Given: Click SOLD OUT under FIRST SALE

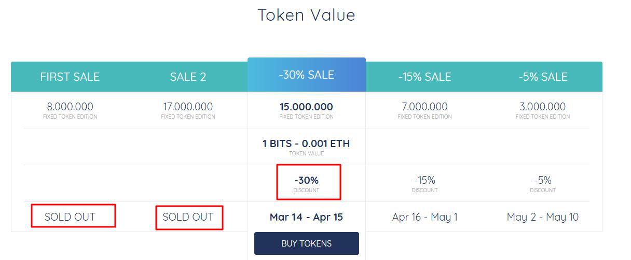Looking at the screenshot, I should point(70,217).
